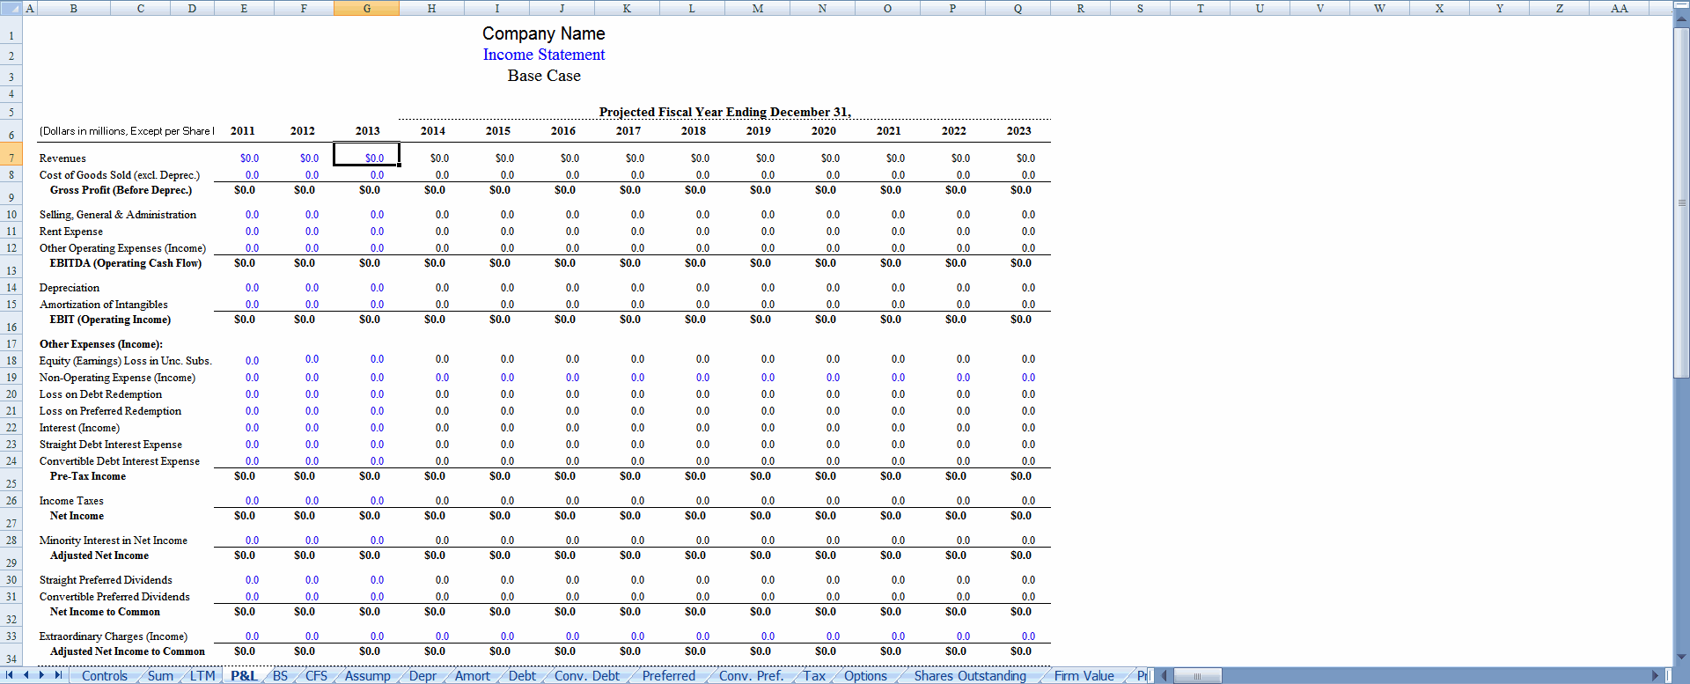Viewport: 1690px width, 684px height.
Task: Click 'Cost of Goods Sold (excl. Deprec.)' label
Action: click(x=120, y=175)
